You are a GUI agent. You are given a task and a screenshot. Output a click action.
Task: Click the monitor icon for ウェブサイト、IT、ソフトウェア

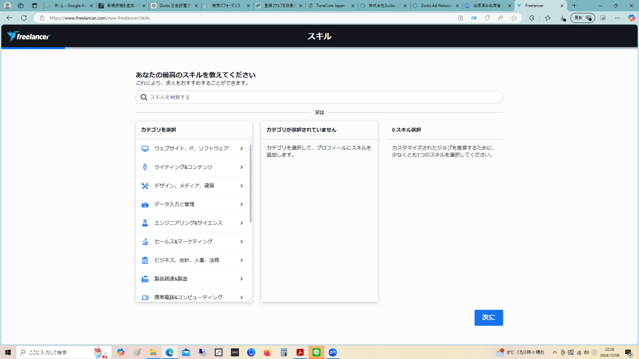pos(145,149)
